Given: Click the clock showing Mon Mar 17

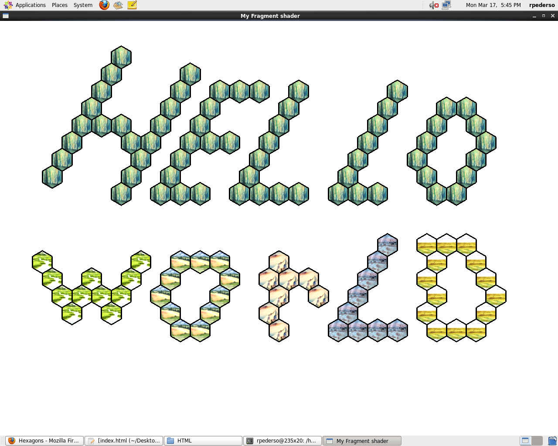Looking at the screenshot, I should point(493,5).
